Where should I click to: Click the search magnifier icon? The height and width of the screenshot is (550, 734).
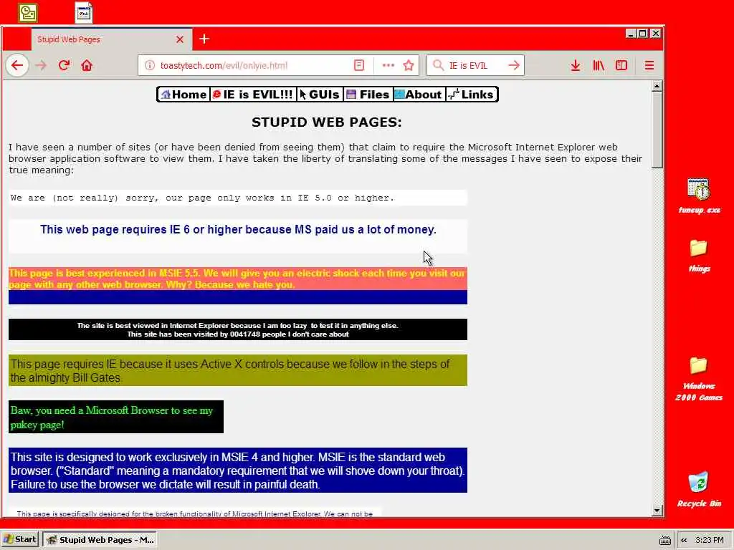tap(438, 65)
